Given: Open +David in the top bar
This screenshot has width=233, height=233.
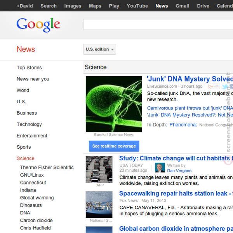Looking at the screenshot, I should [x=25, y=6].
